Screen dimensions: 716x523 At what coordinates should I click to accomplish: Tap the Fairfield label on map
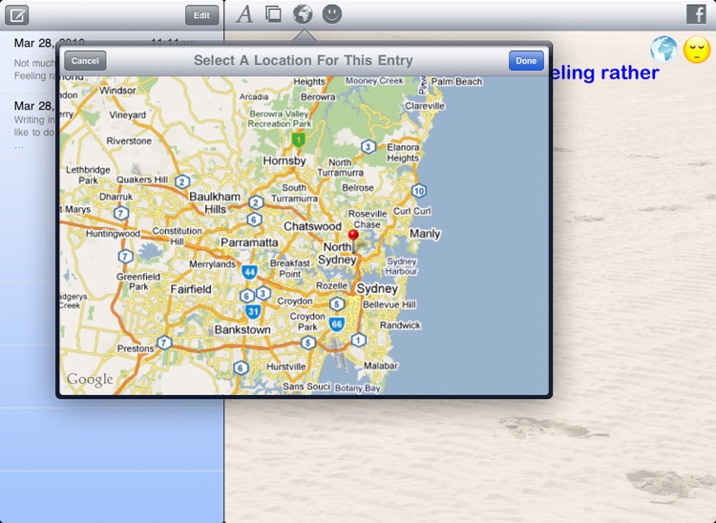191,289
